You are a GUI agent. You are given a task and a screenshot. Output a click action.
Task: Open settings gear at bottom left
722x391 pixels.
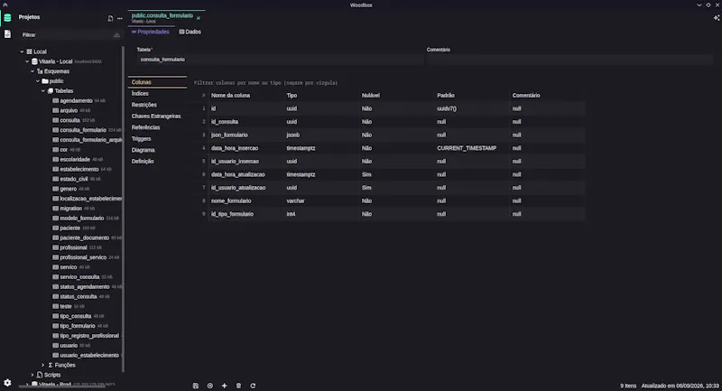coord(7,383)
